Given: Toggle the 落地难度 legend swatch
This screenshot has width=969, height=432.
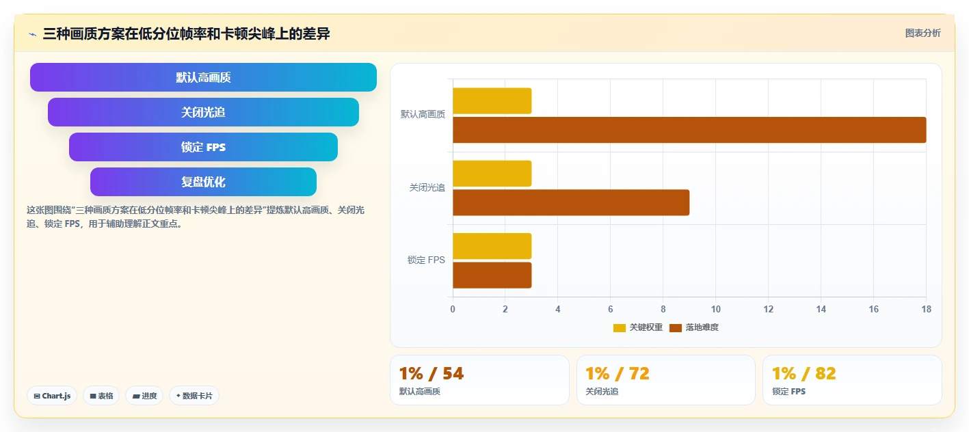Looking at the screenshot, I should point(676,327).
